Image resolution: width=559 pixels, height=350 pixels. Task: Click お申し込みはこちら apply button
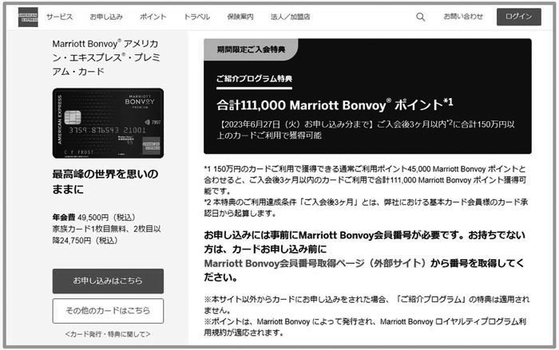click(x=108, y=281)
